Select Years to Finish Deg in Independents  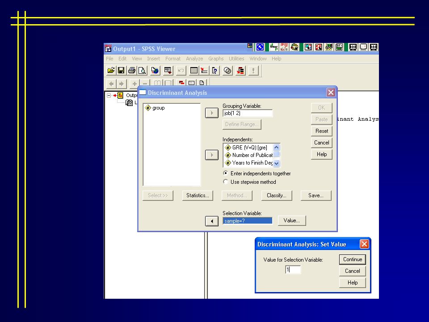point(248,163)
